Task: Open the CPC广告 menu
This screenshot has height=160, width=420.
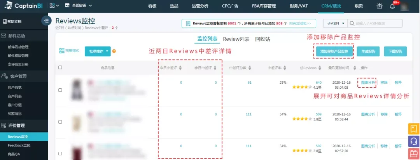Action: click(230, 6)
